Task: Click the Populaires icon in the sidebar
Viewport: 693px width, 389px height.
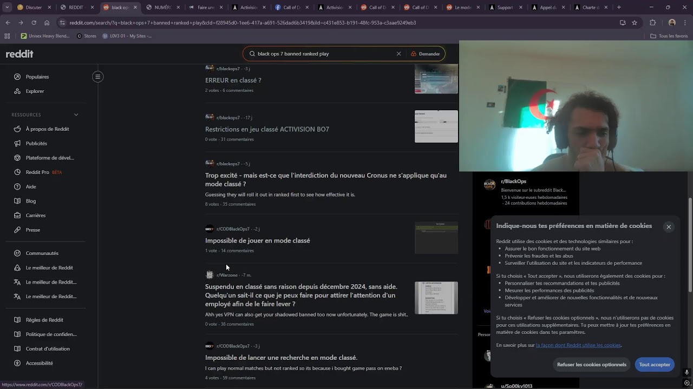Action: click(17, 77)
